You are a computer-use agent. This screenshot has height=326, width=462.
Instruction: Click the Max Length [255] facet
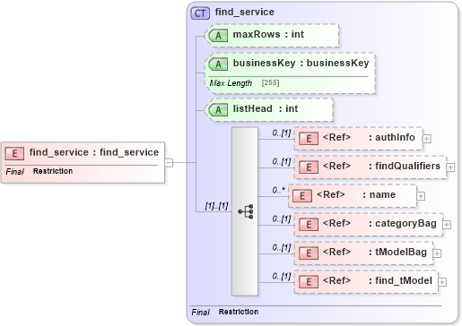click(x=244, y=83)
